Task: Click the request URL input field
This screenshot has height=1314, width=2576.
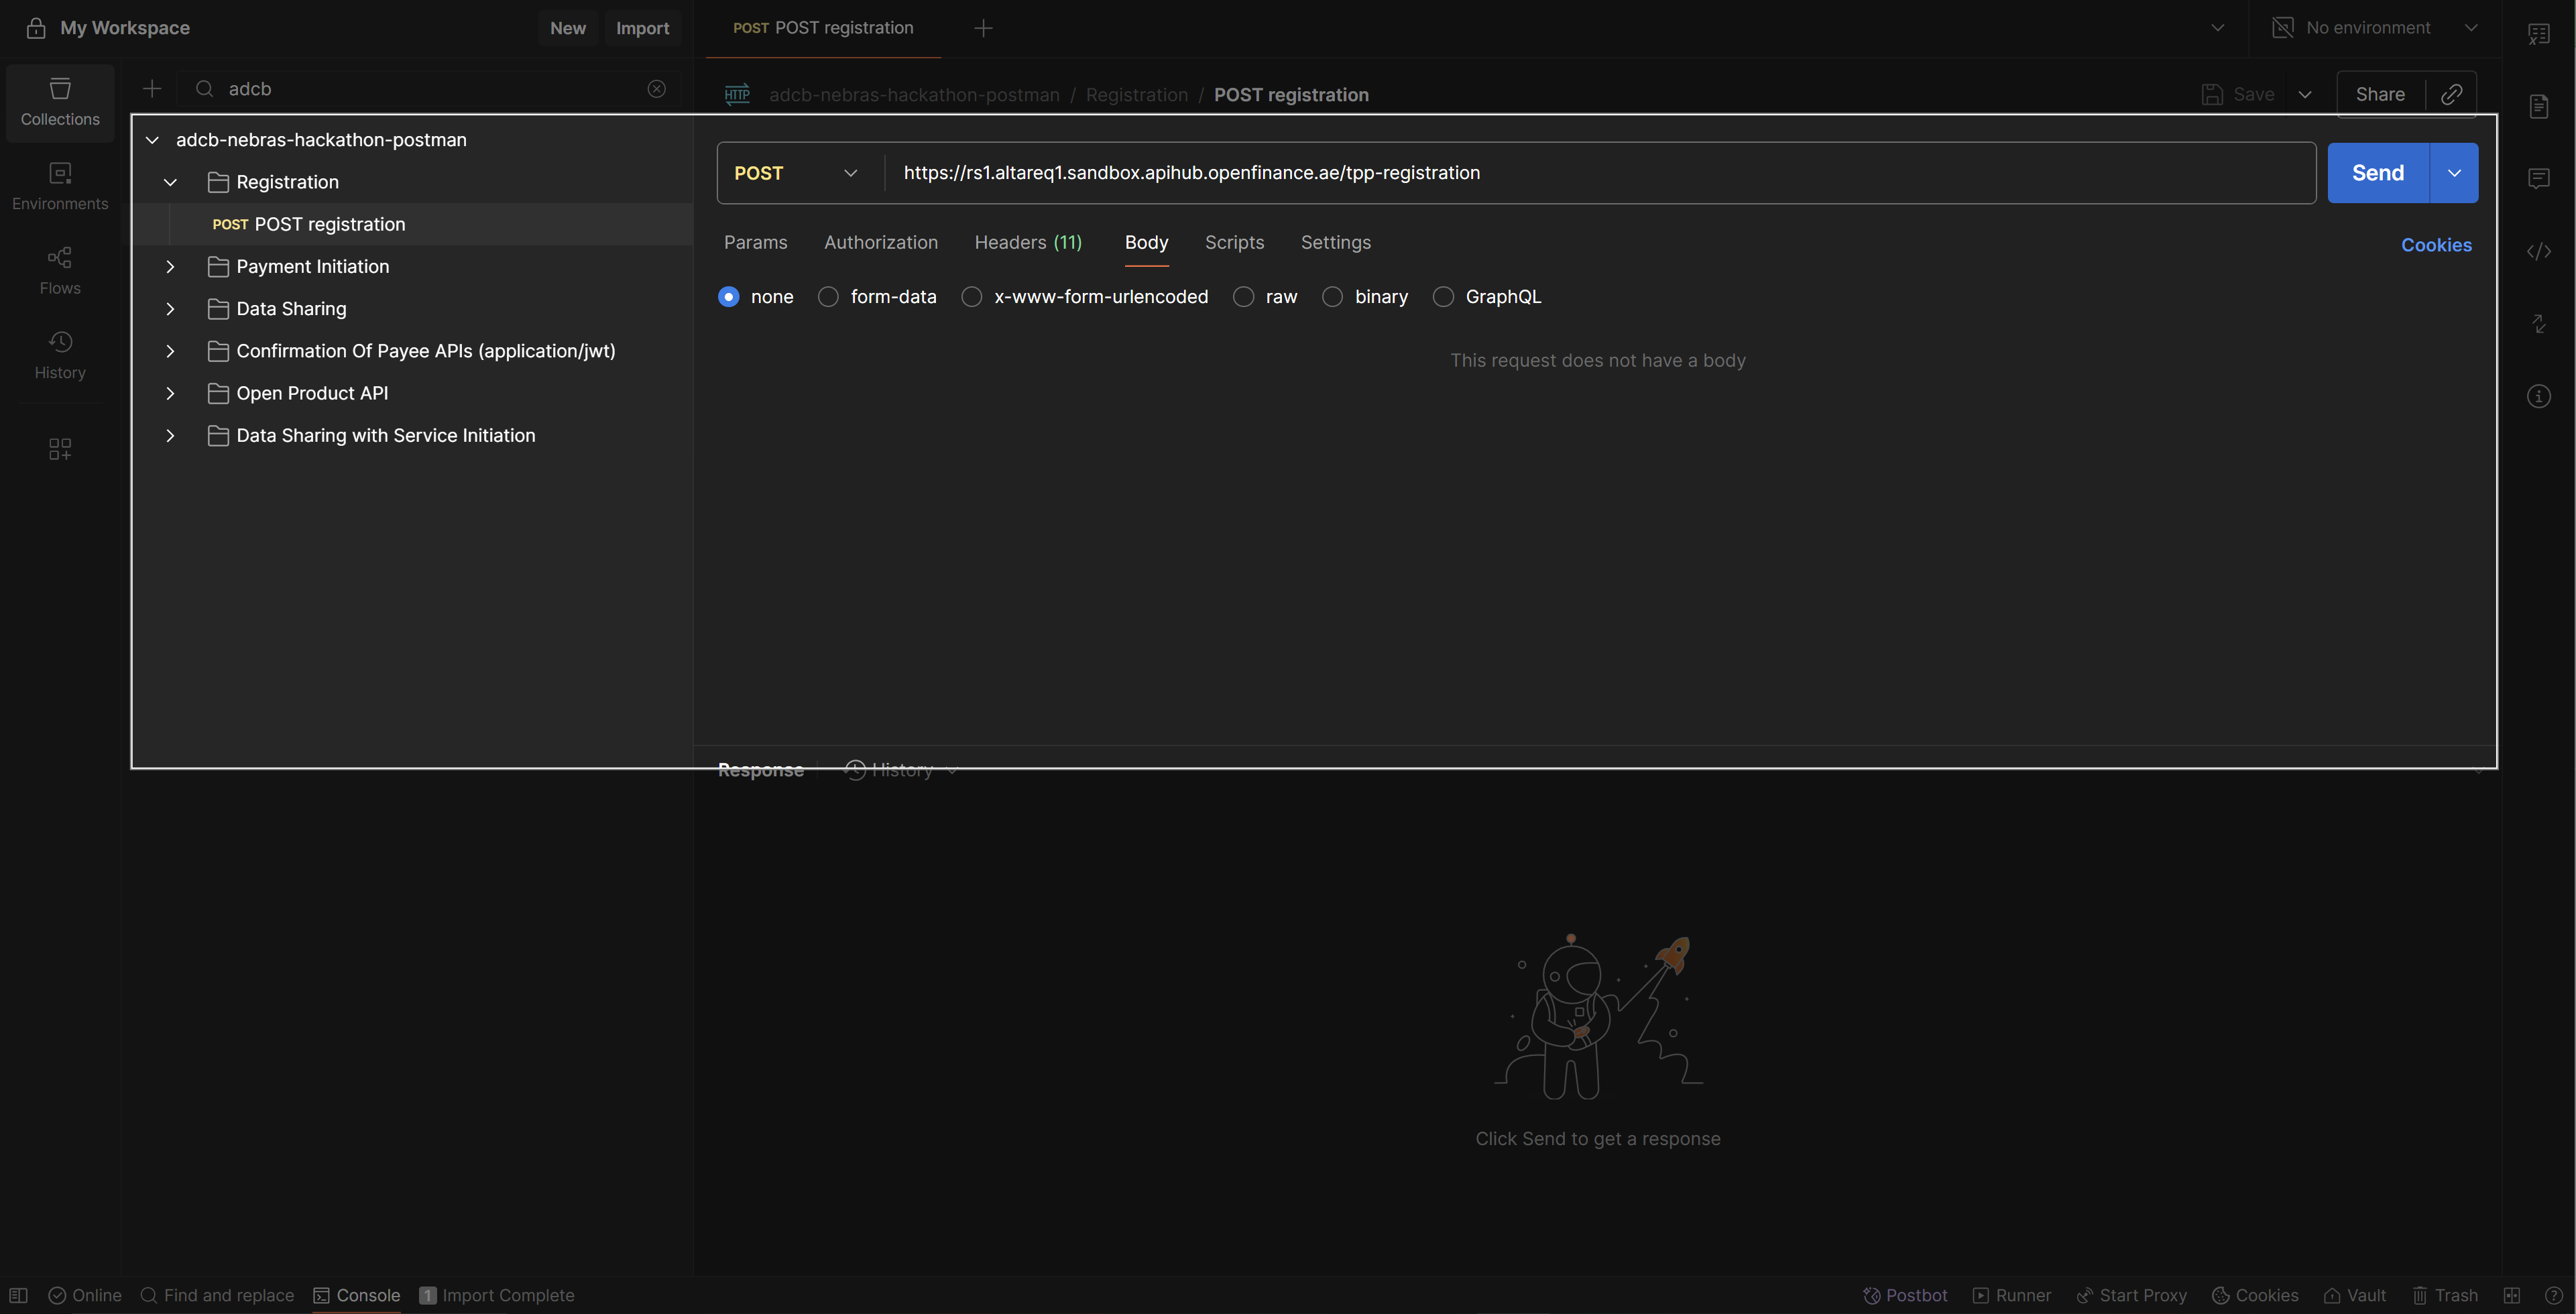Action: click(1600, 173)
